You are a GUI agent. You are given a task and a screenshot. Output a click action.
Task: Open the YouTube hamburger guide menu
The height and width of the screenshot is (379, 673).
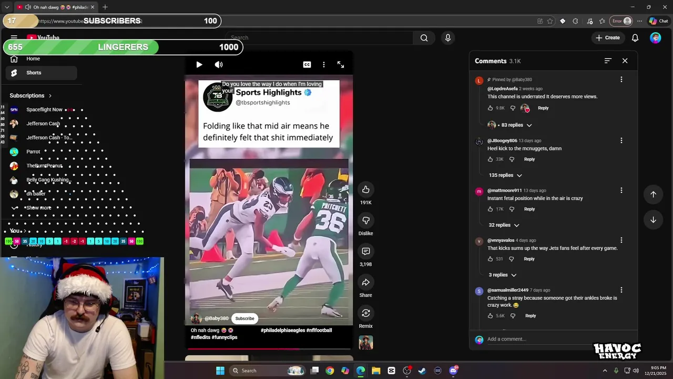(14, 37)
